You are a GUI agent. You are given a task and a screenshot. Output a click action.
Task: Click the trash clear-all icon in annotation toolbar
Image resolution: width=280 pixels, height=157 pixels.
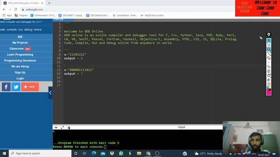269,71
